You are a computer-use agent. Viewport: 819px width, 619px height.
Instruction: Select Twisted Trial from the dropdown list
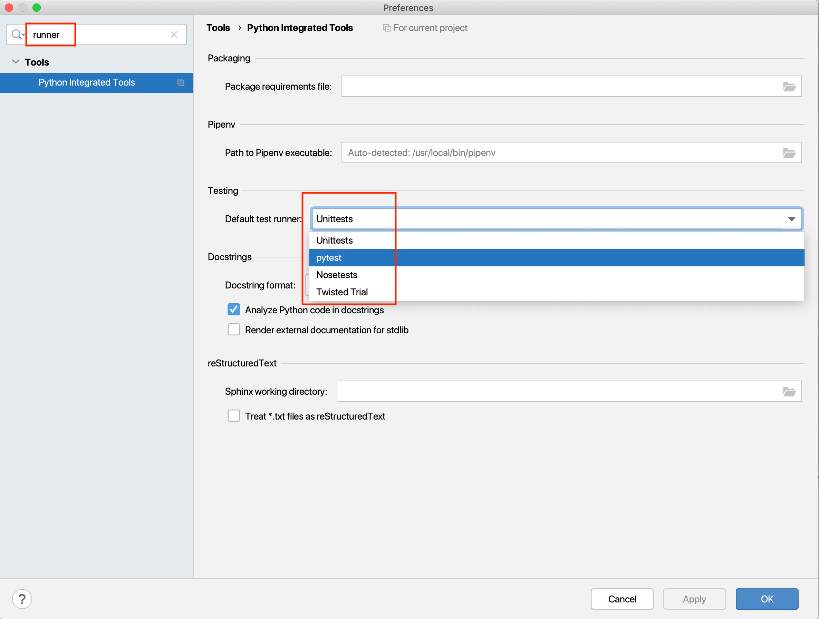tap(557, 292)
